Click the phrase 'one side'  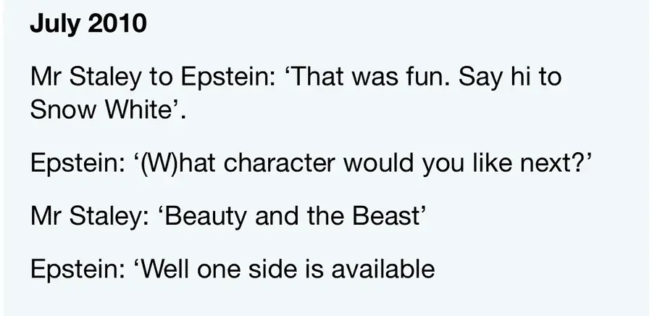[x=259, y=269]
